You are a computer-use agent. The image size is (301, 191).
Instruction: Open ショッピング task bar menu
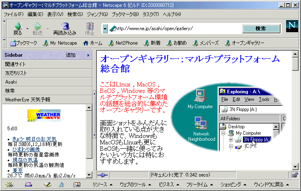pyautogui.click(x=233, y=185)
